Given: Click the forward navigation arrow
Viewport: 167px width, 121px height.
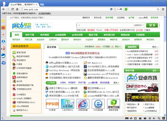Looking at the screenshot, I should pyautogui.click(x=8, y=9).
